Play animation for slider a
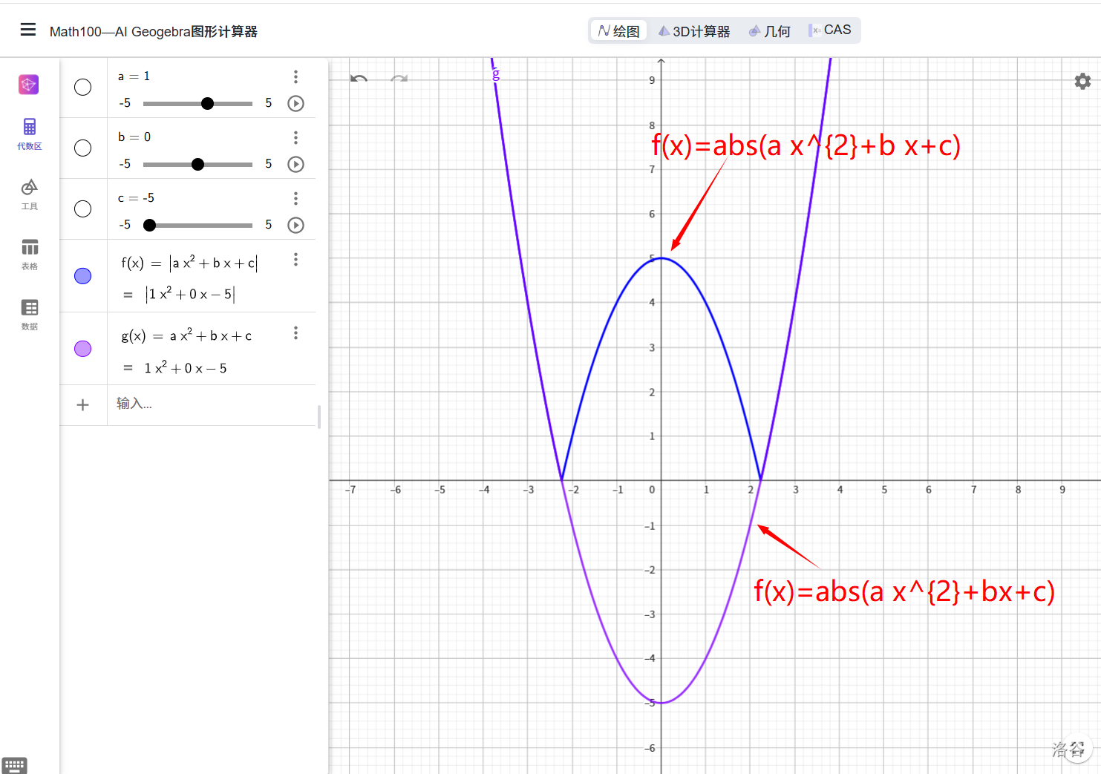Screen dimensions: 1101x774 click(x=295, y=104)
